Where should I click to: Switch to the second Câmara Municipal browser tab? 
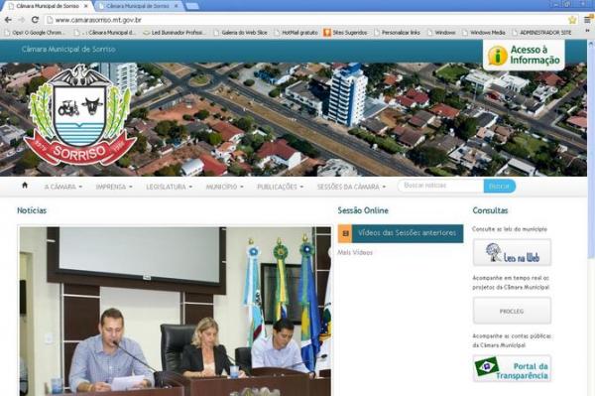(138, 6)
